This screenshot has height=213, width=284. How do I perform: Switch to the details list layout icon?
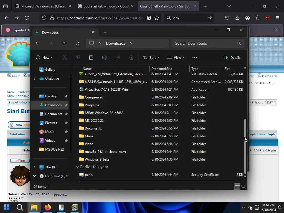coord(237,186)
